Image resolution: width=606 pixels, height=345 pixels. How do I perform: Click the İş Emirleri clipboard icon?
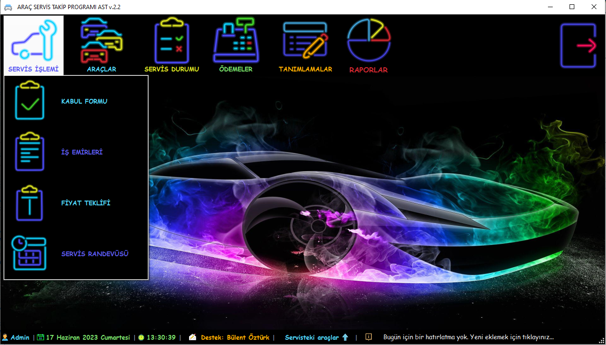30,152
